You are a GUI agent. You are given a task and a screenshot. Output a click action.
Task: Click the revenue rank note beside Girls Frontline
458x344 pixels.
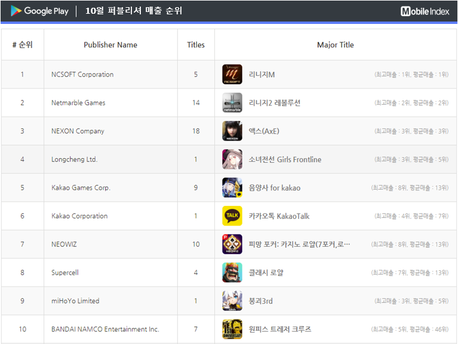tap(411, 160)
